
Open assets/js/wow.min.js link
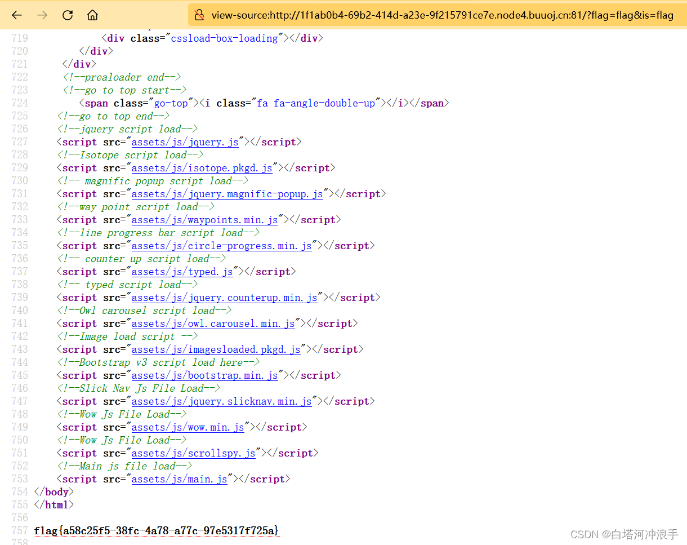tap(188, 427)
